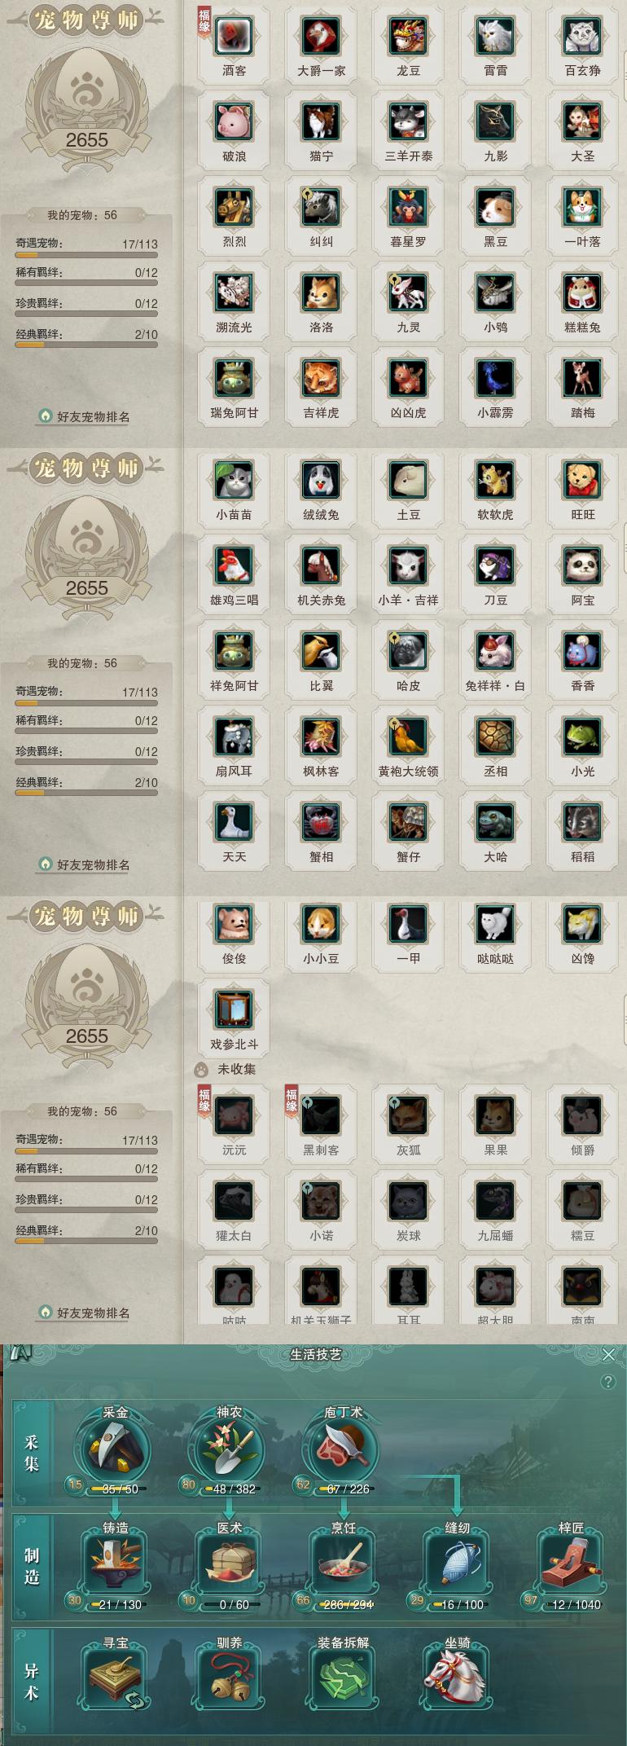
Task: Click the 戏参北斗 lantern pet icon
Action: pyautogui.click(x=234, y=1010)
